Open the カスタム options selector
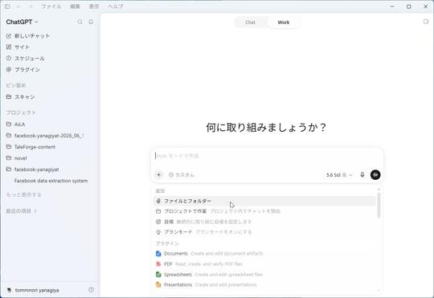 coord(182,175)
